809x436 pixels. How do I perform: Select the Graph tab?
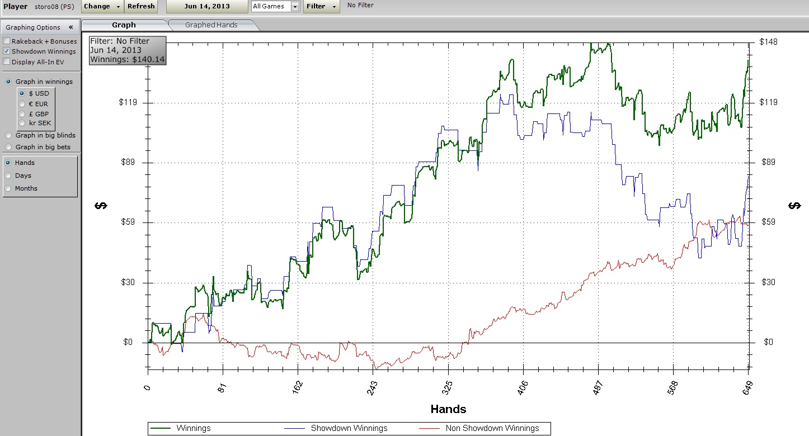pyautogui.click(x=124, y=25)
